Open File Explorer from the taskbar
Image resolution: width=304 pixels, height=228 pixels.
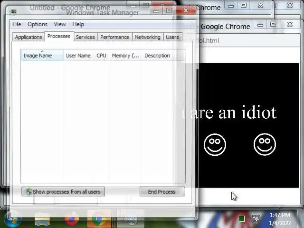(42, 219)
